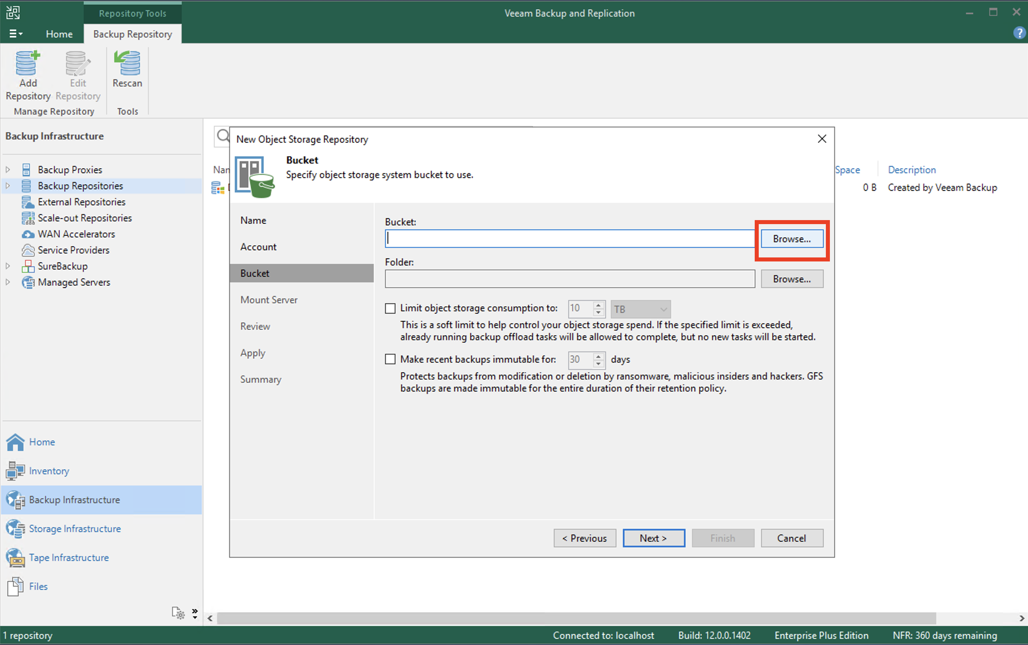Select the Review wizard step
The width and height of the screenshot is (1028, 645).
tap(255, 327)
